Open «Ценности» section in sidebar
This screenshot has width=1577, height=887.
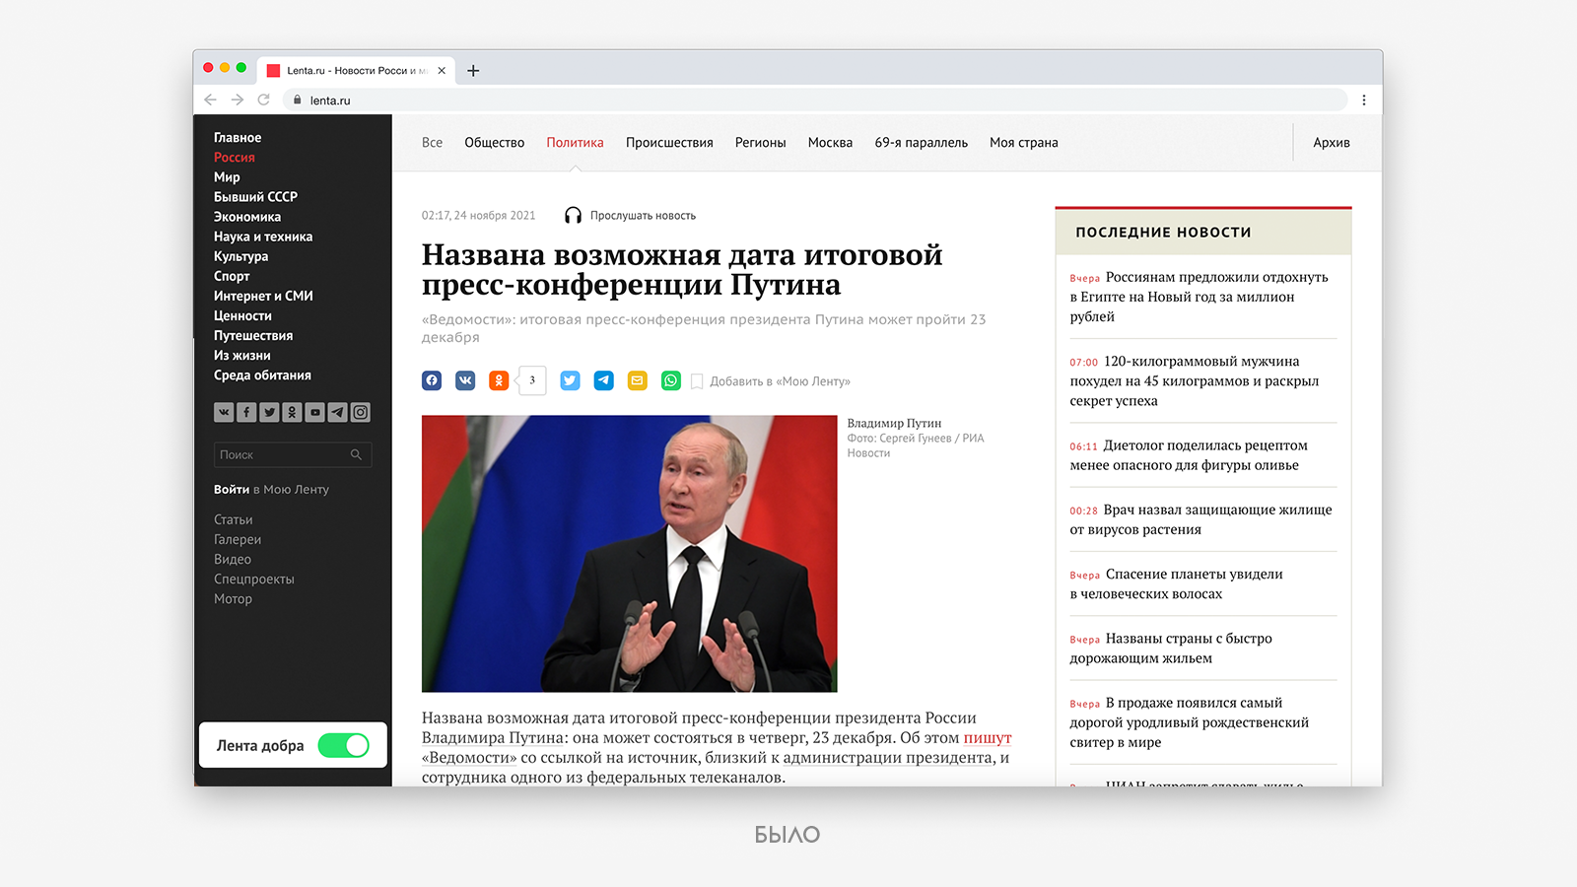click(x=242, y=315)
